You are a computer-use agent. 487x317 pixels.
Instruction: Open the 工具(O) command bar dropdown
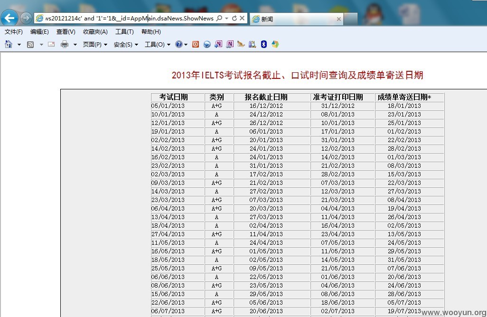tap(158, 45)
